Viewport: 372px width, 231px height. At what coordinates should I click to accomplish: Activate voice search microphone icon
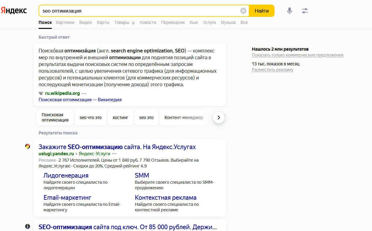289,11
